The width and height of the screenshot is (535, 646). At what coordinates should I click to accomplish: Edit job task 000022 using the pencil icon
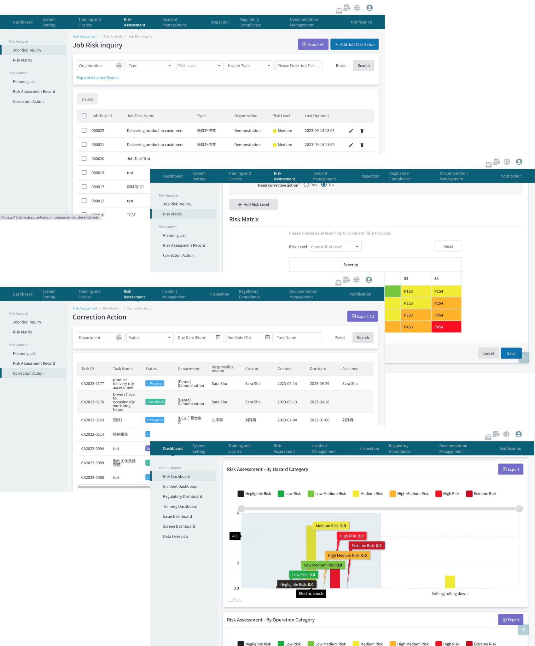[351, 131]
